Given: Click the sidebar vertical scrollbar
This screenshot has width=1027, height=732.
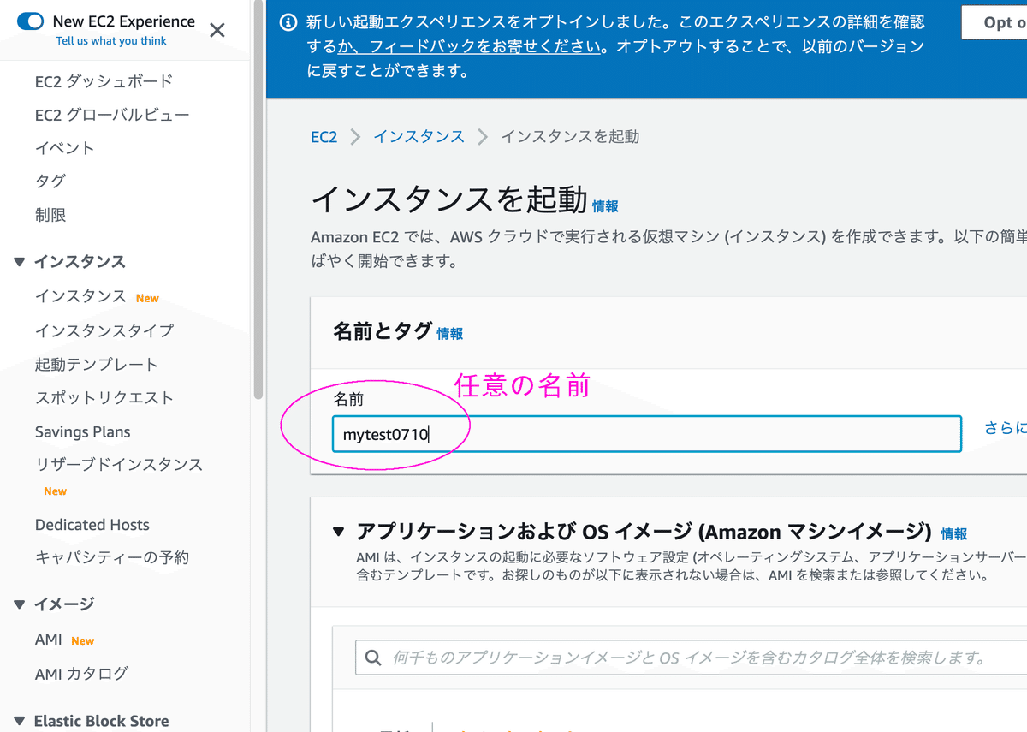Looking at the screenshot, I should (258, 200).
